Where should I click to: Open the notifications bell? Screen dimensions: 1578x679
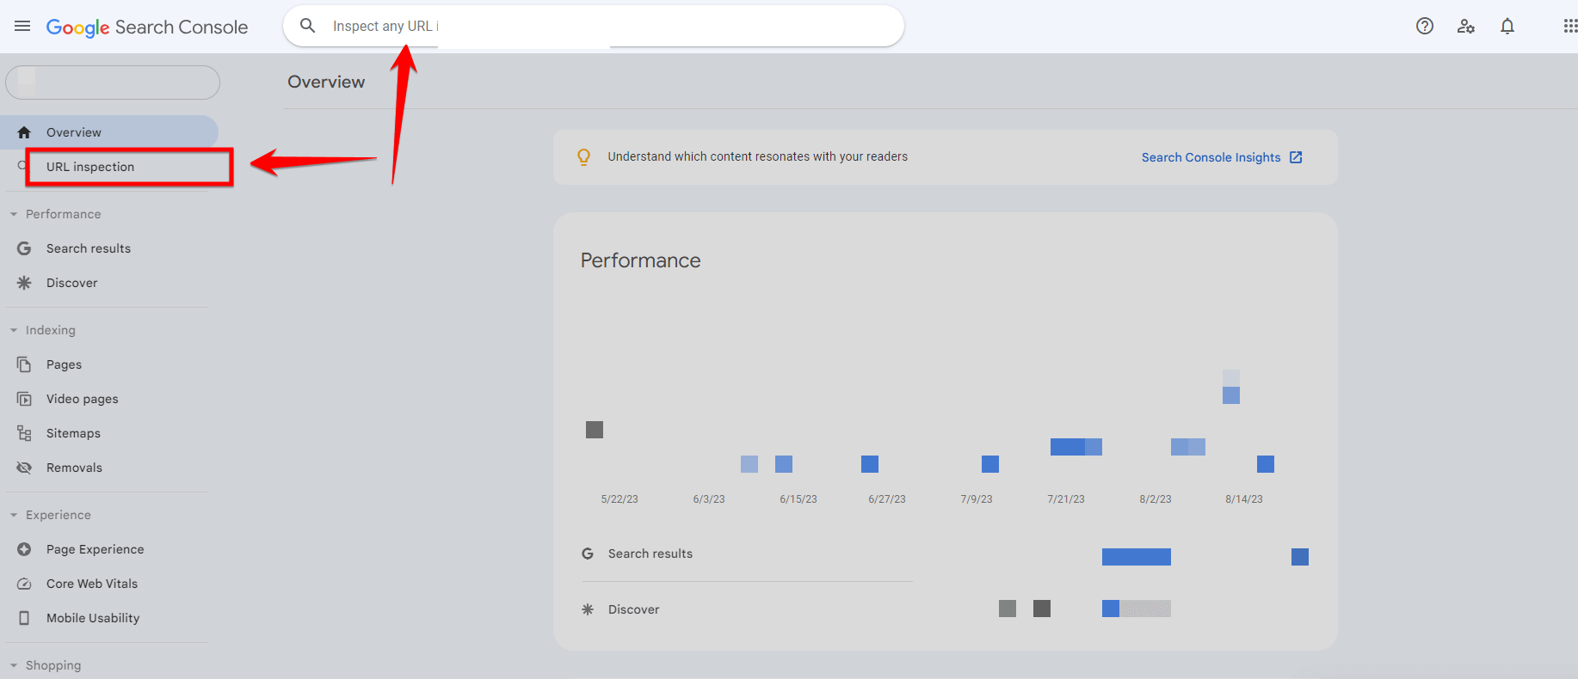[1507, 26]
